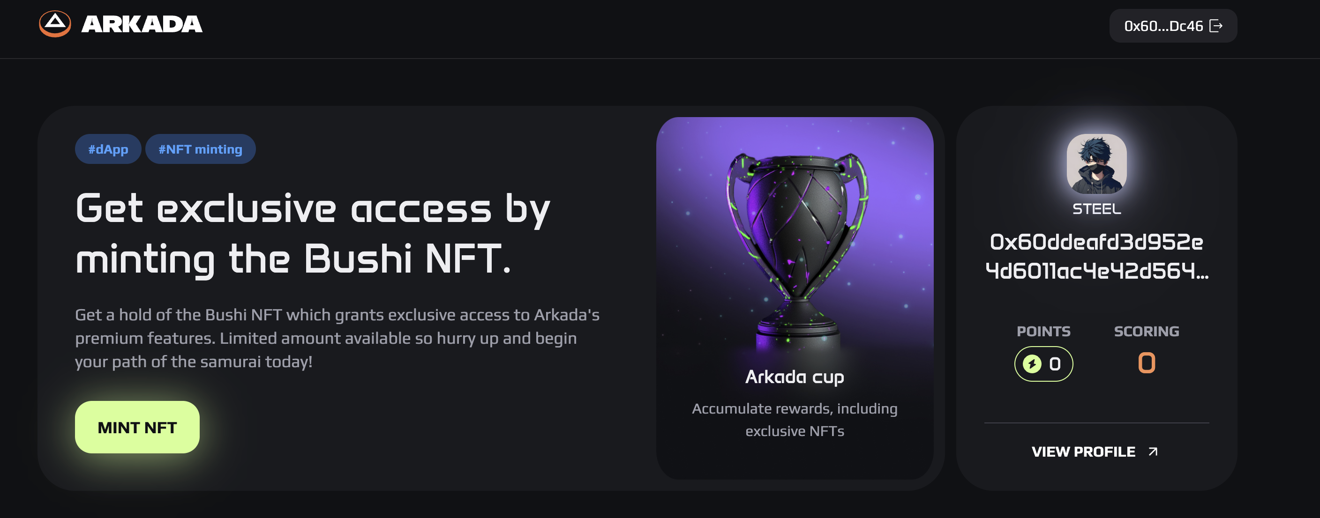Select the #NFT minting tag

[200, 149]
